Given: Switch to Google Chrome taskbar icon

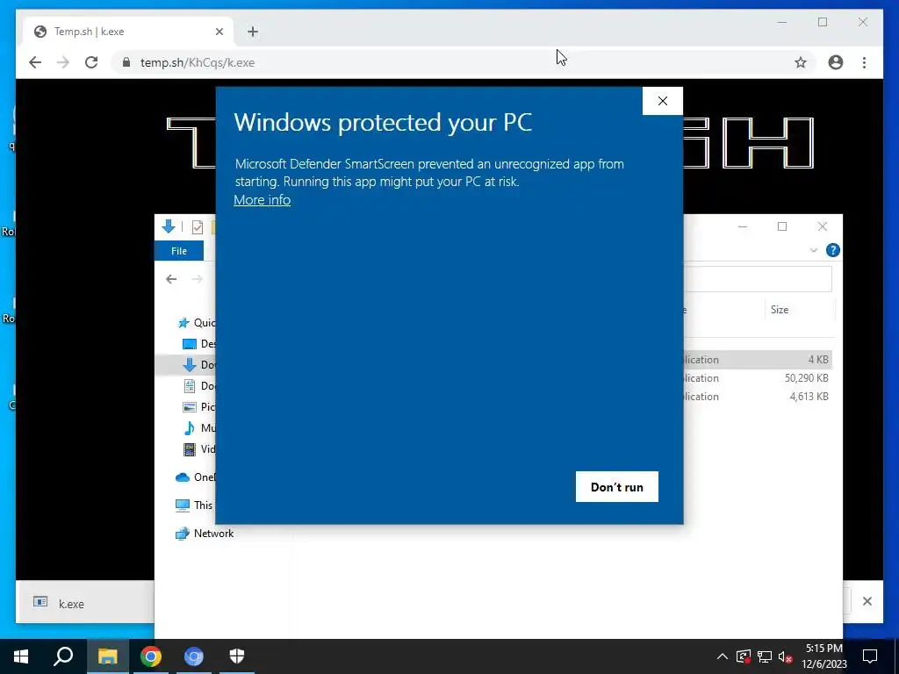Looking at the screenshot, I should click(151, 656).
